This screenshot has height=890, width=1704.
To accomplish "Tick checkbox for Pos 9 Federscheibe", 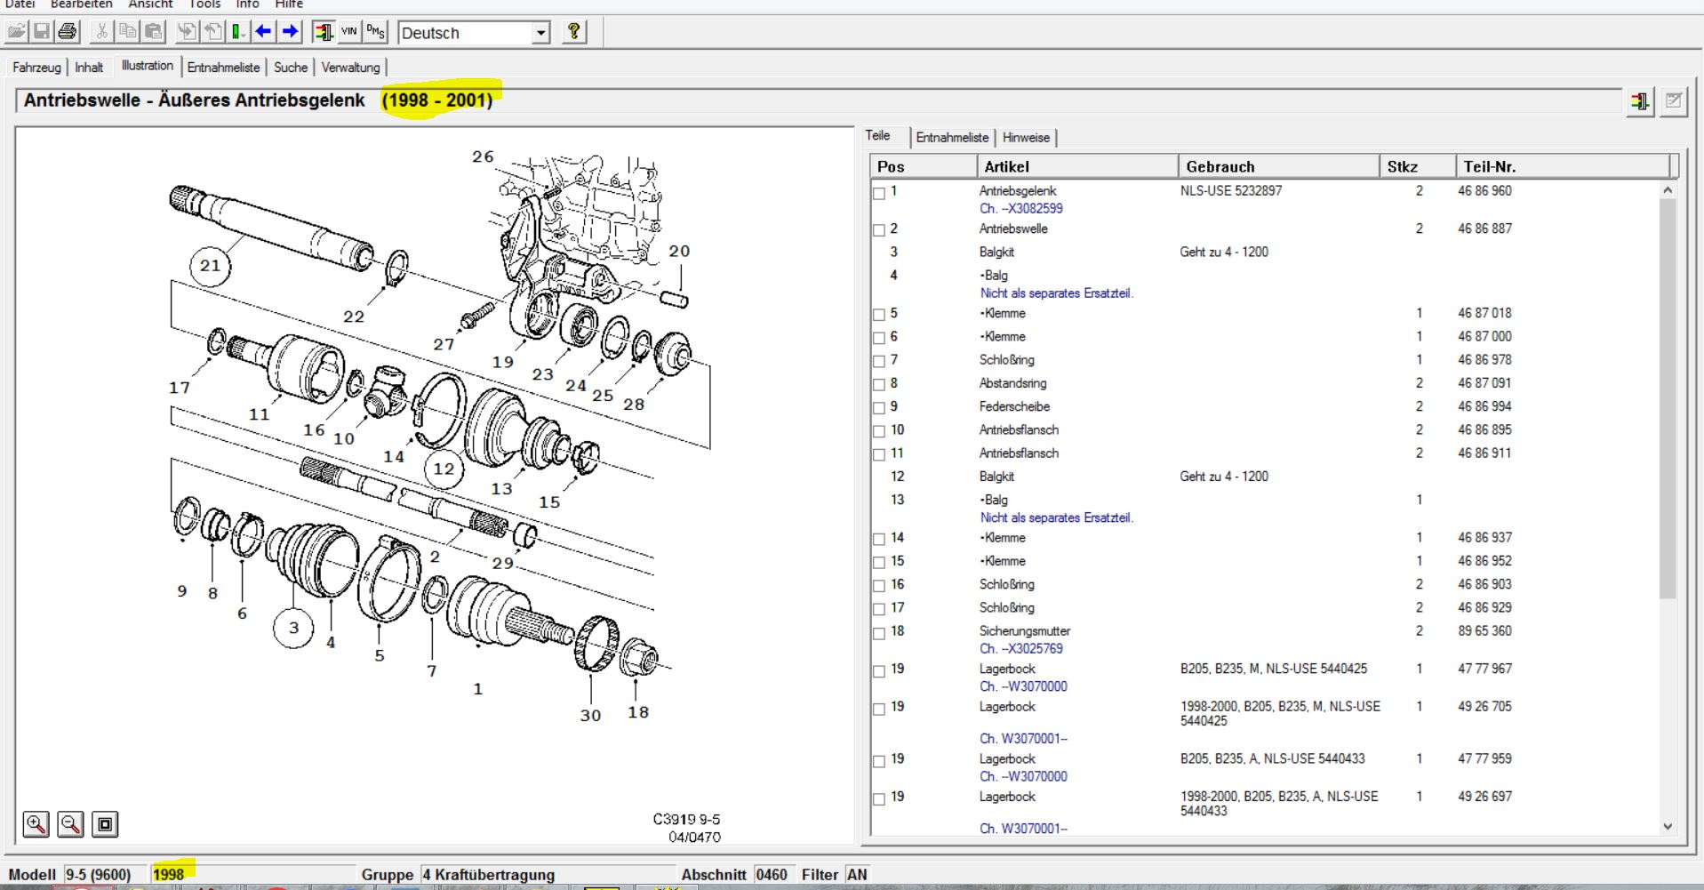I will point(879,408).
